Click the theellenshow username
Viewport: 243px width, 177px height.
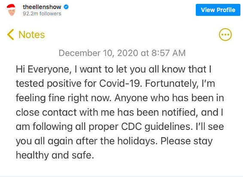click(x=42, y=7)
